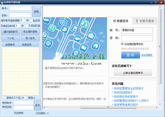Focus the 宽带帐号 broadband account field
This screenshot has width=165, height=117.
23,103
